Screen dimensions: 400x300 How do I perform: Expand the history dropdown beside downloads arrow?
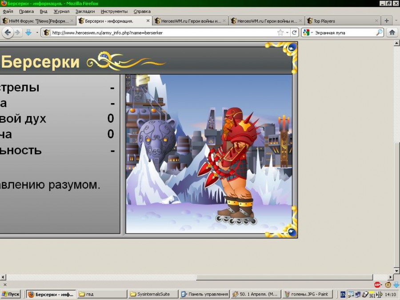pyautogui.click(x=37, y=32)
